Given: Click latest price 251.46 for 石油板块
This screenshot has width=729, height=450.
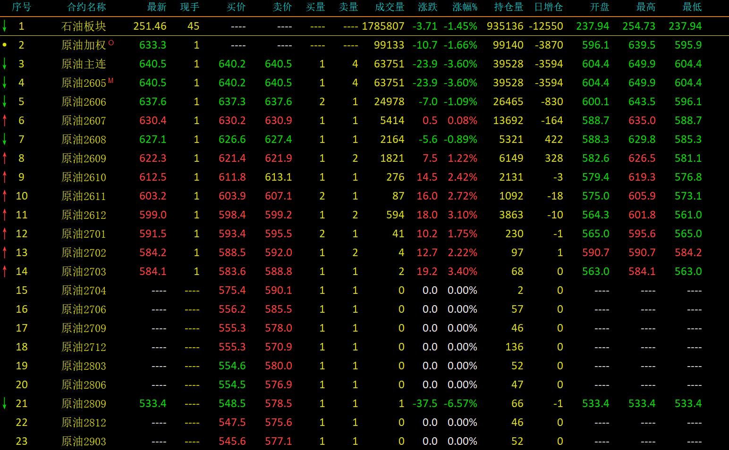Looking at the screenshot, I should pos(150,26).
